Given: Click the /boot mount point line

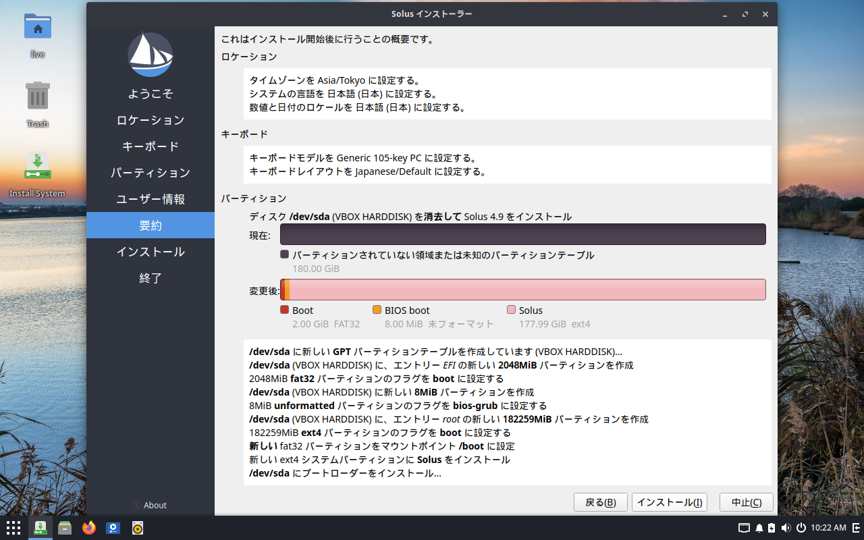Looking at the screenshot, I should coord(382,446).
